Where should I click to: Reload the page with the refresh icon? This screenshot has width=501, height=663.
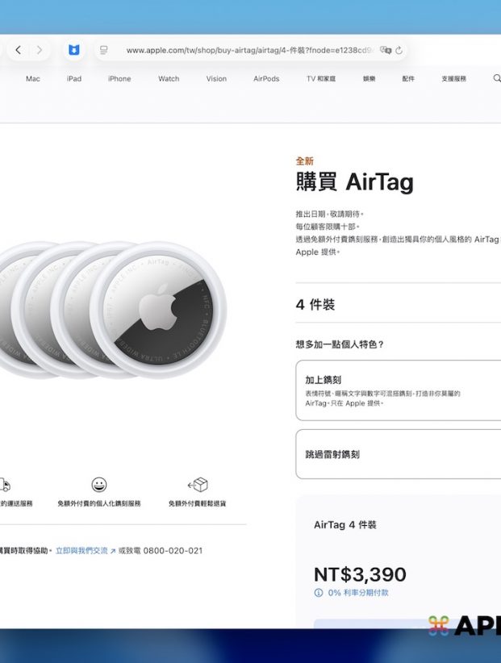[x=399, y=50]
